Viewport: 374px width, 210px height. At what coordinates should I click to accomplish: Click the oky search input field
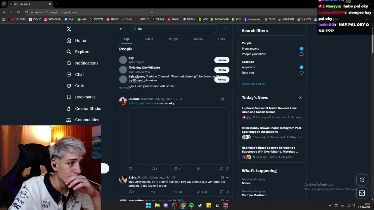174,29
